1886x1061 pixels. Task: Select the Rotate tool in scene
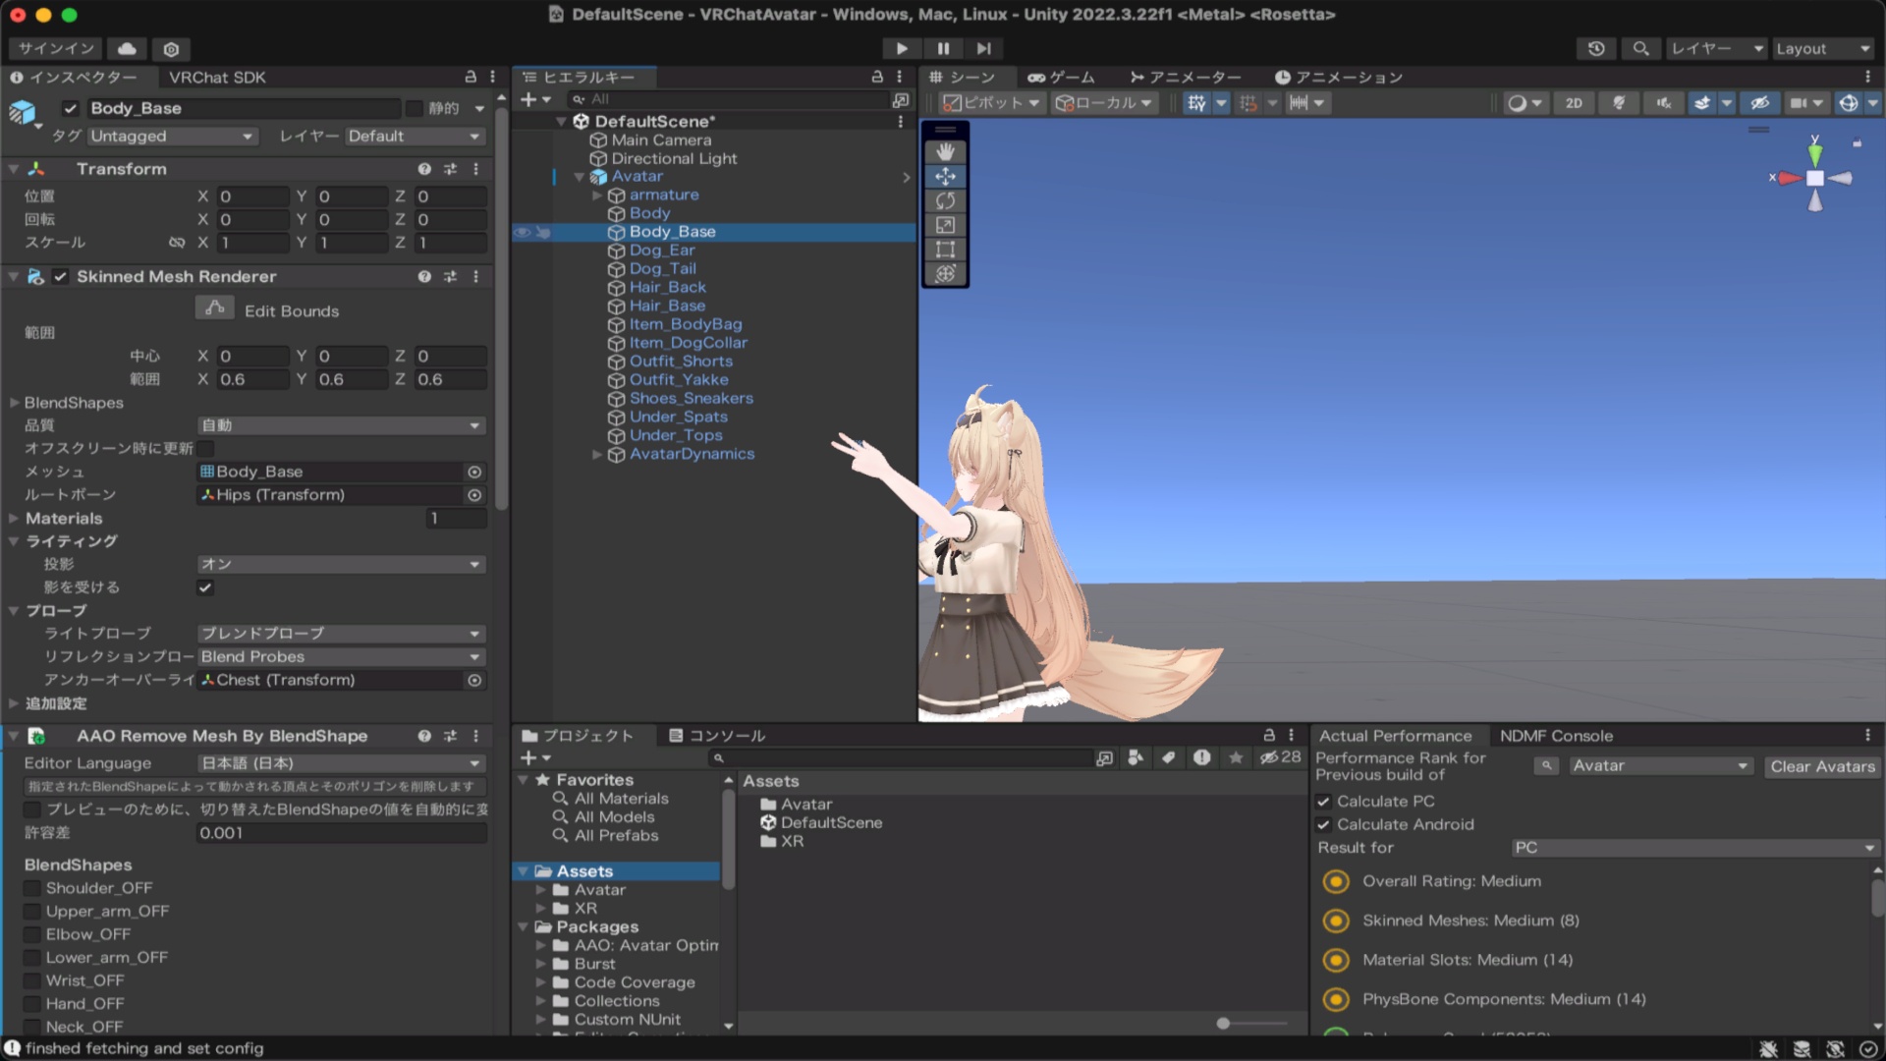click(x=945, y=201)
